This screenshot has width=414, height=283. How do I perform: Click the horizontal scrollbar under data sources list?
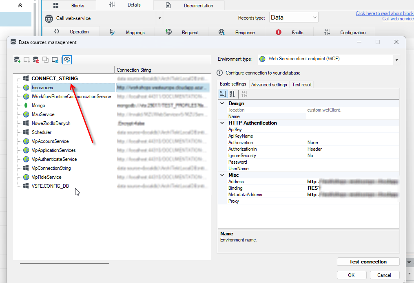click(64, 263)
